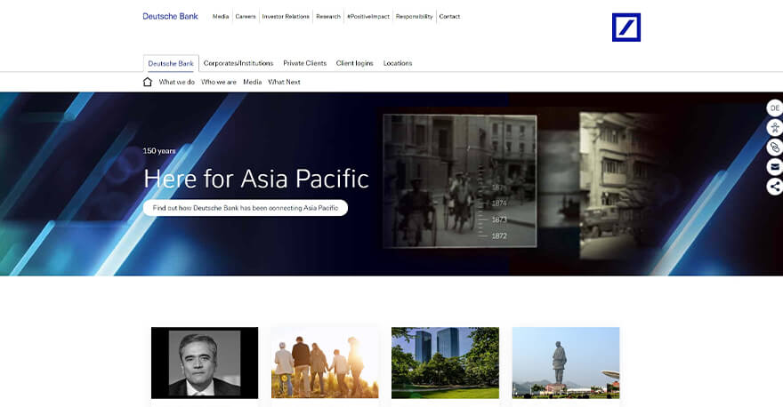
Task: Expand the What we do menu
Action: pos(176,82)
